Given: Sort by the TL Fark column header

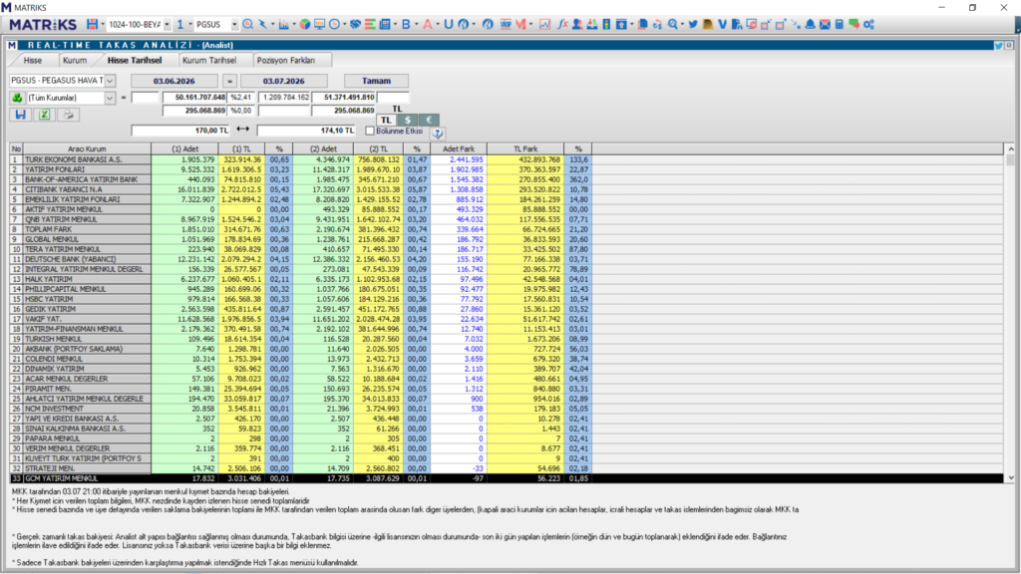Looking at the screenshot, I should 525,149.
